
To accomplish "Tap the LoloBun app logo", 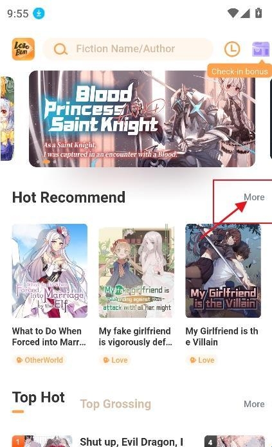I will click(x=23, y=49).
